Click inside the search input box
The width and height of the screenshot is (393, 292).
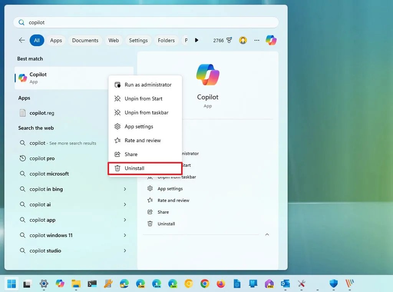pos(146,22)
